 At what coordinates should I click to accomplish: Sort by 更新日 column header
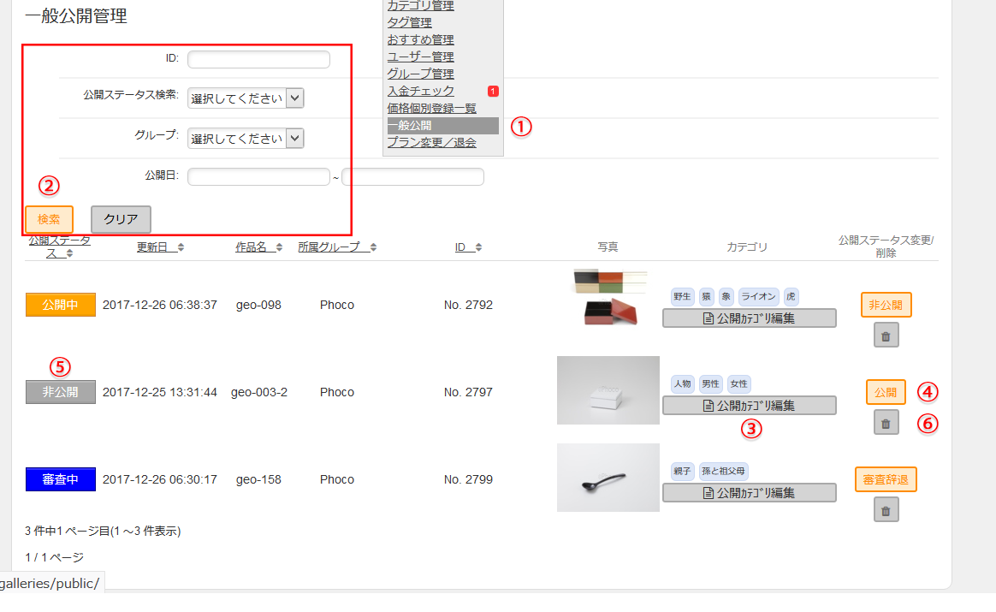pyautogui.click(x=160, y=247)
